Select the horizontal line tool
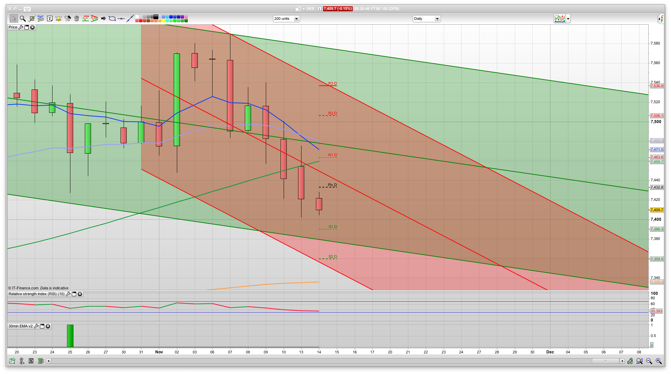This screenshot has height=374, width=671. click(121, 19)
